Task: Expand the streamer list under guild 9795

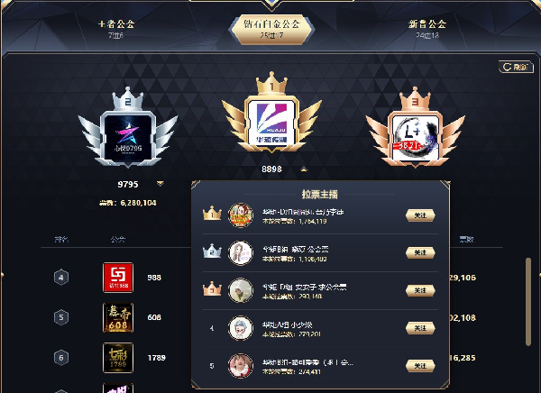Action: click(x=160, y=184)
